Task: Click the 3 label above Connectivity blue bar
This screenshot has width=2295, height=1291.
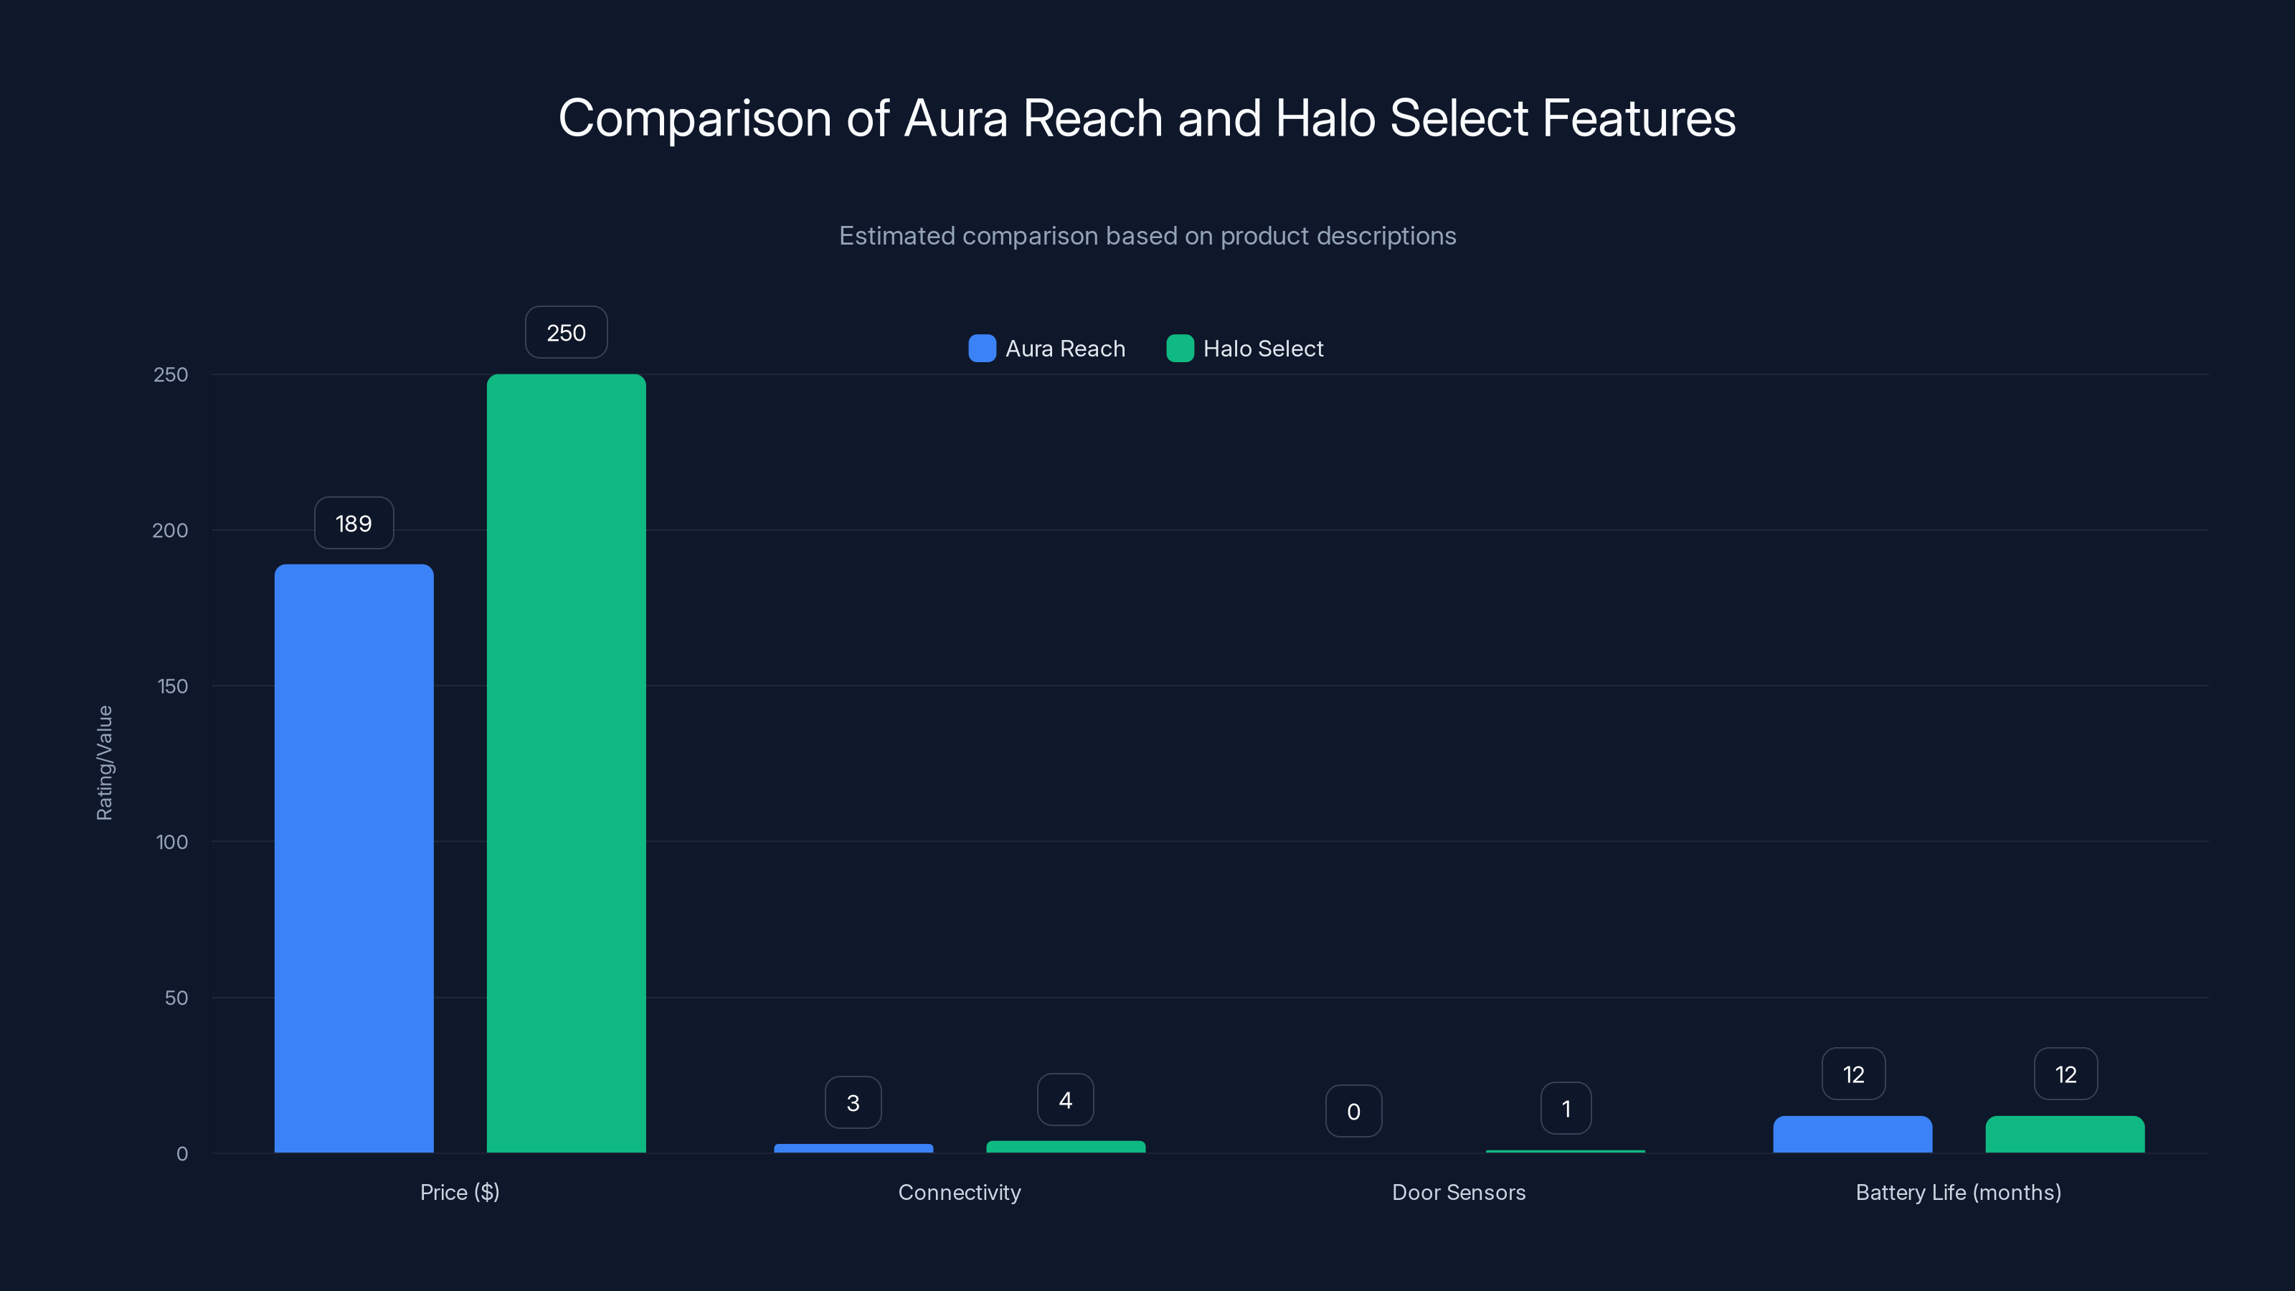Action: coord(853,1102)
